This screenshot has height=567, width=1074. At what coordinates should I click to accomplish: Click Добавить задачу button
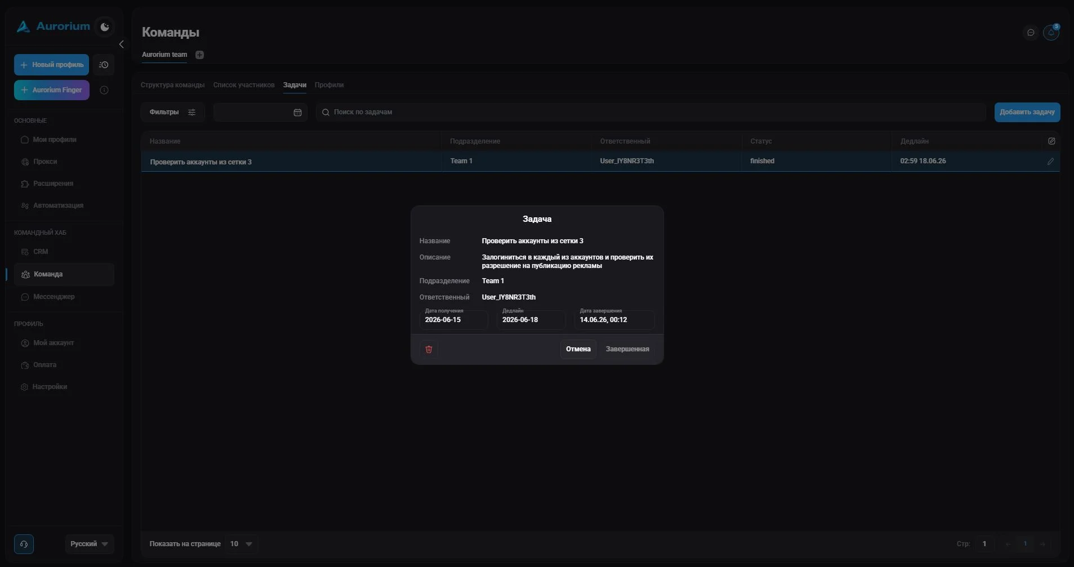[x=1027, y=112]
